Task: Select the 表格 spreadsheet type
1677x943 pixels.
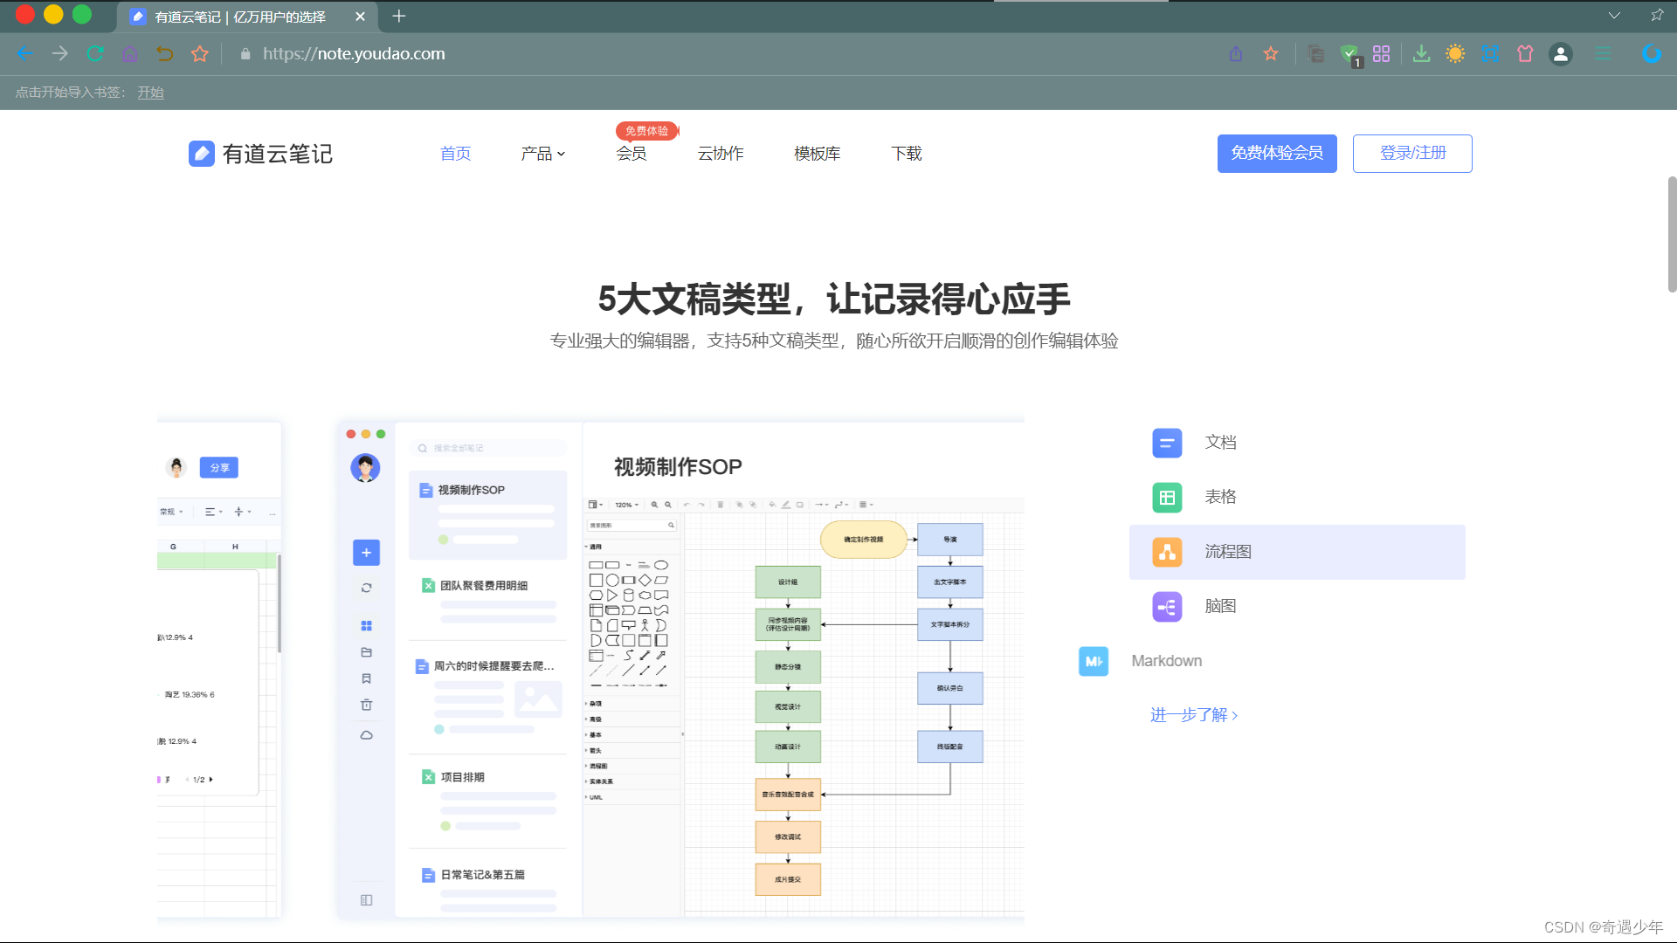Action: [x=1297, y=497]
